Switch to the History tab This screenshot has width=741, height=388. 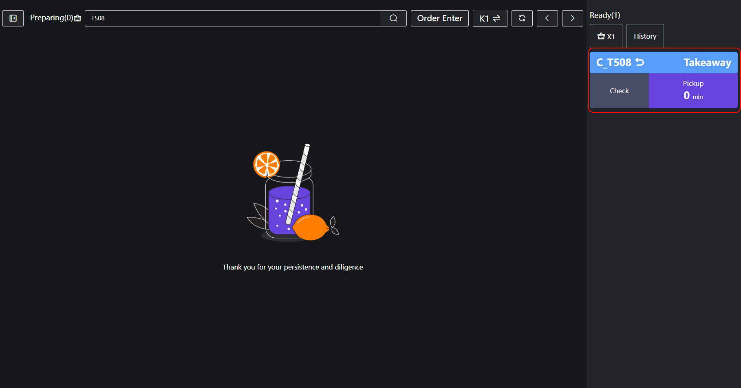645,36
